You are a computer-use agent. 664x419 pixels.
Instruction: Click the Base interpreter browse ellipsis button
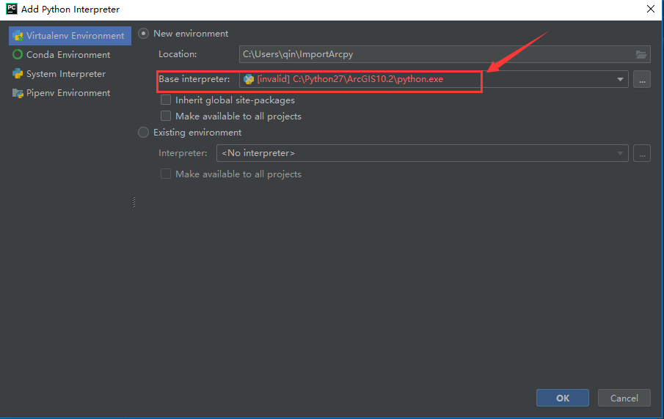click(x=642, y=80)
